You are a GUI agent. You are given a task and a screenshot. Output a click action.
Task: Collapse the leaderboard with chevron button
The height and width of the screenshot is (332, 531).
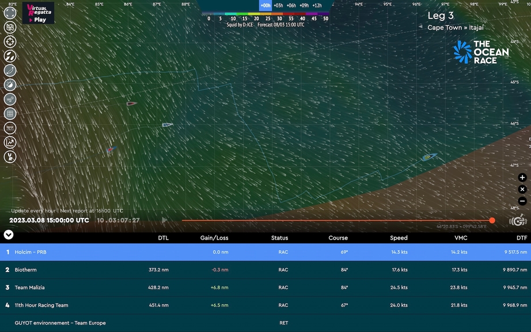[9, 235]
